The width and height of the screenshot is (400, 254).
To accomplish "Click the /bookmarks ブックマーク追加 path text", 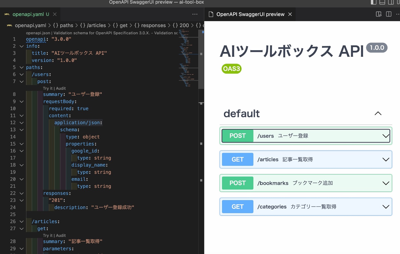I will (x=295, y=183).
